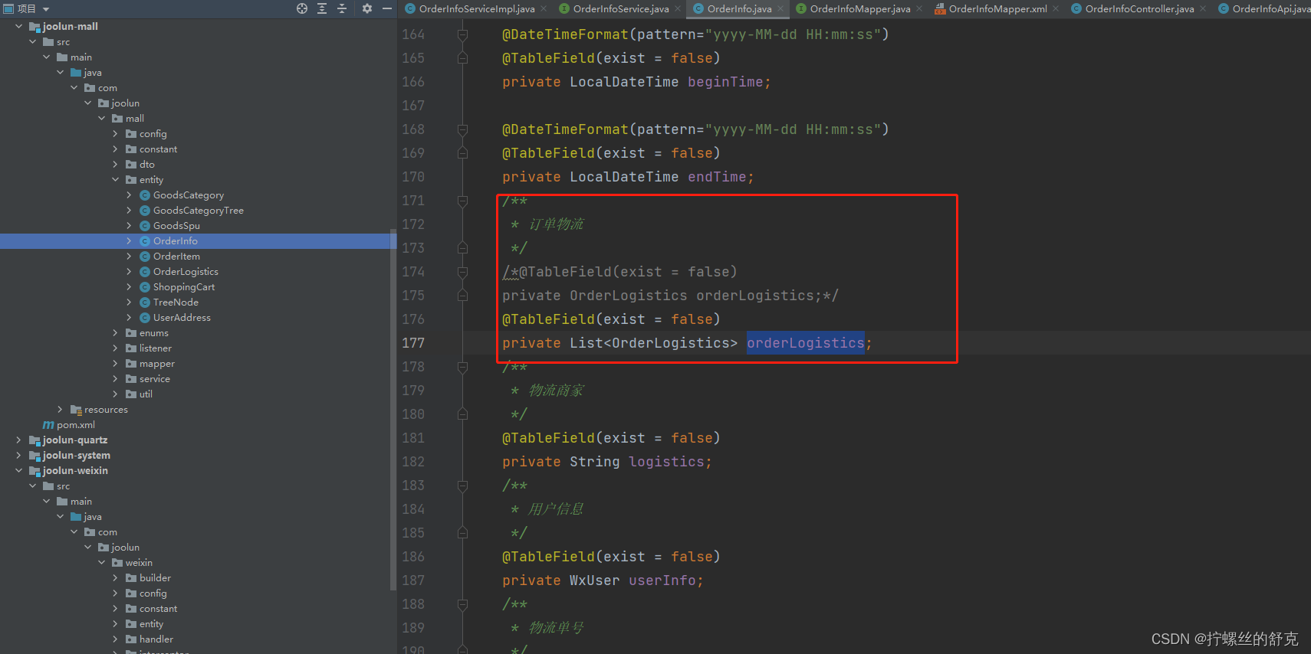Screen dimensions: 1311x654
Task: Click the Expand All icon in project toolbar
Action: click(322, 8)
